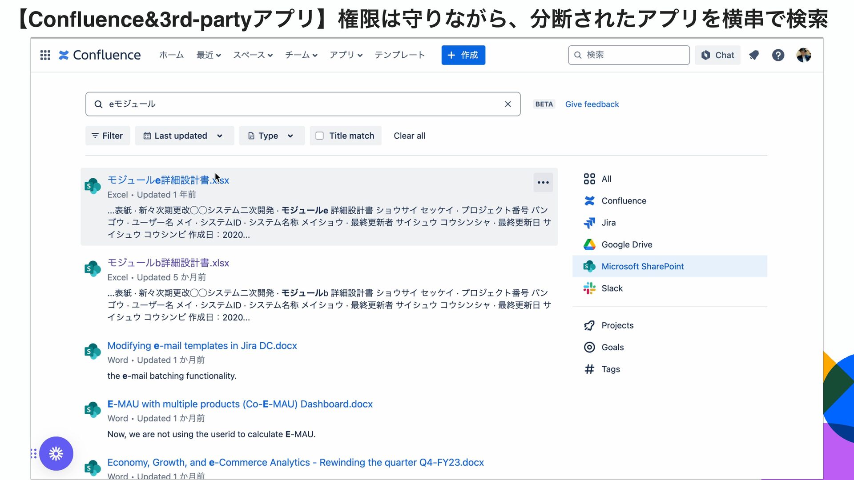Go to ホーム in the top navigation
854x480 pixels.
[x=171, y=55]
